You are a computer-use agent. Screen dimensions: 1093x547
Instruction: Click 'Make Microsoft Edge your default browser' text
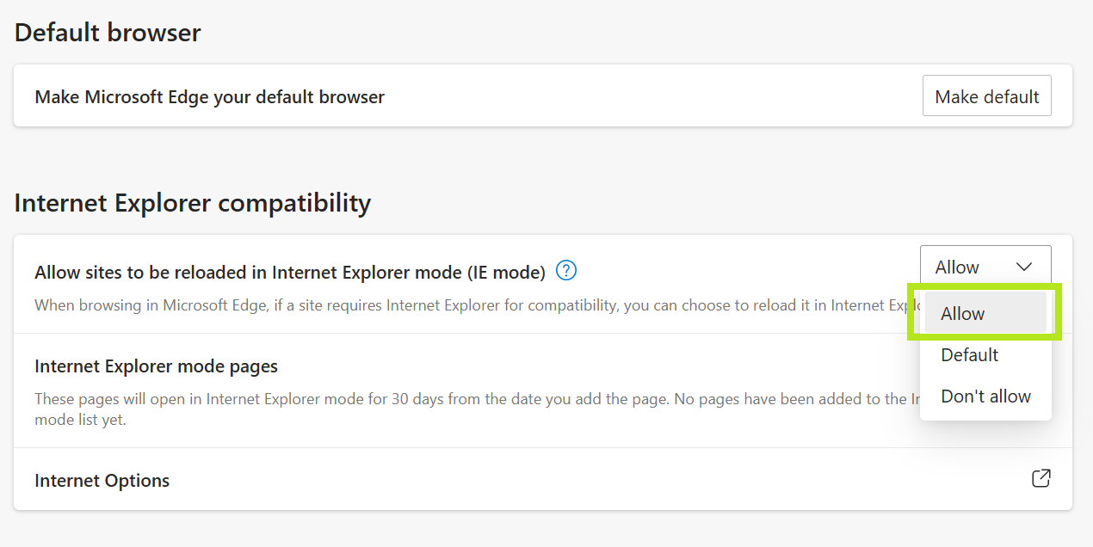(209, 97)
